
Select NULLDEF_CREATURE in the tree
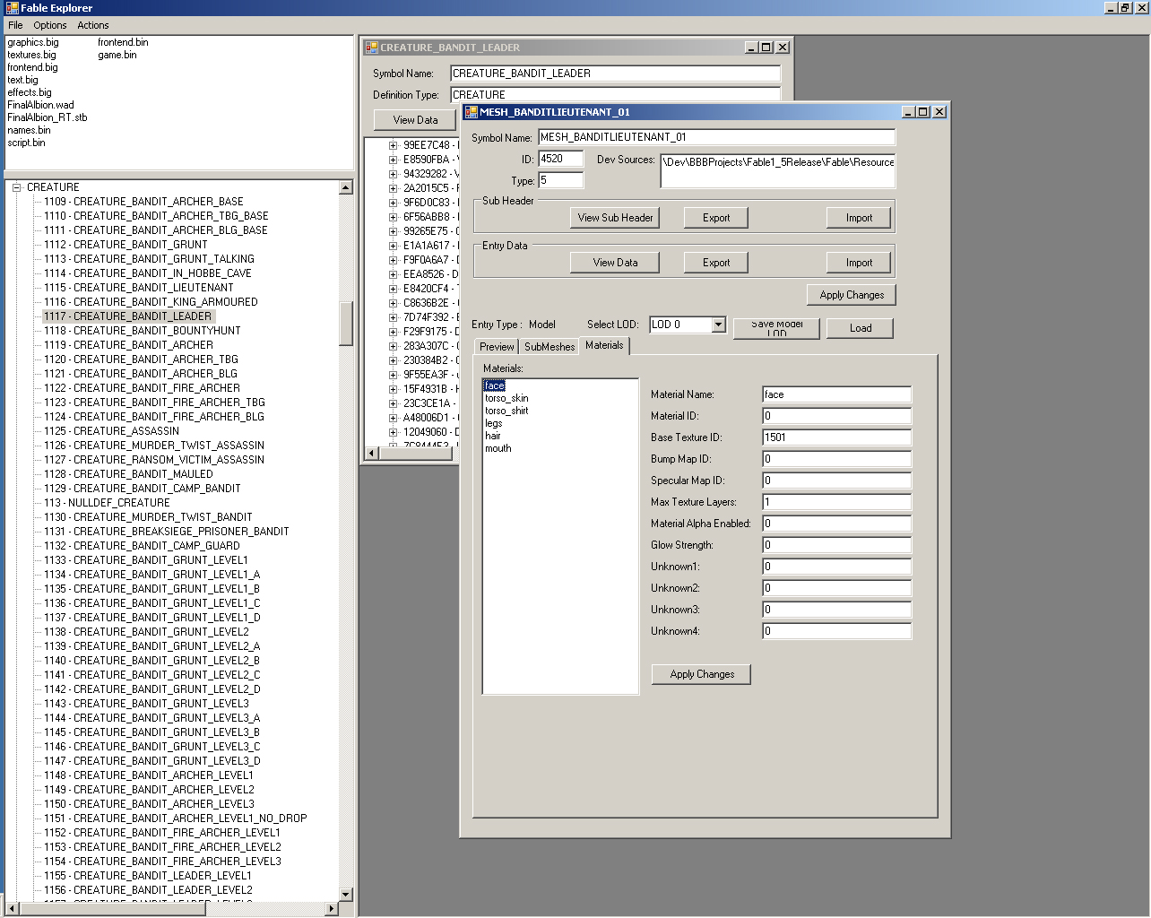click(x=107, y=503)
